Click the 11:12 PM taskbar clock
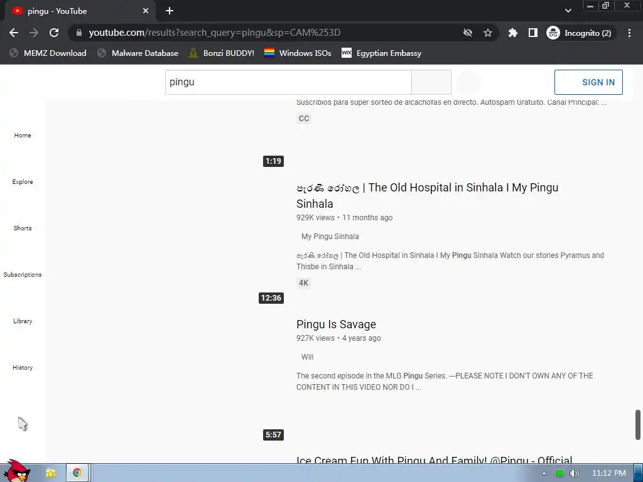 [609, 473]
